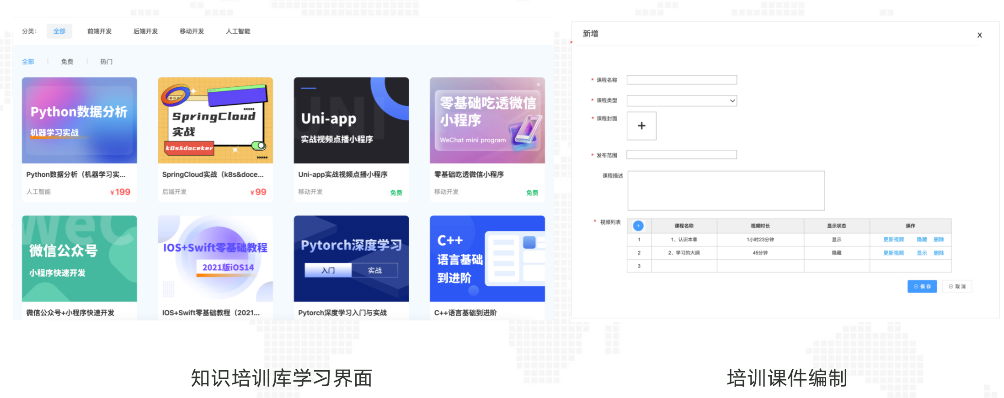Click the price '¥99'
Screen dimensions: 1004x398
tap(258, 192)
